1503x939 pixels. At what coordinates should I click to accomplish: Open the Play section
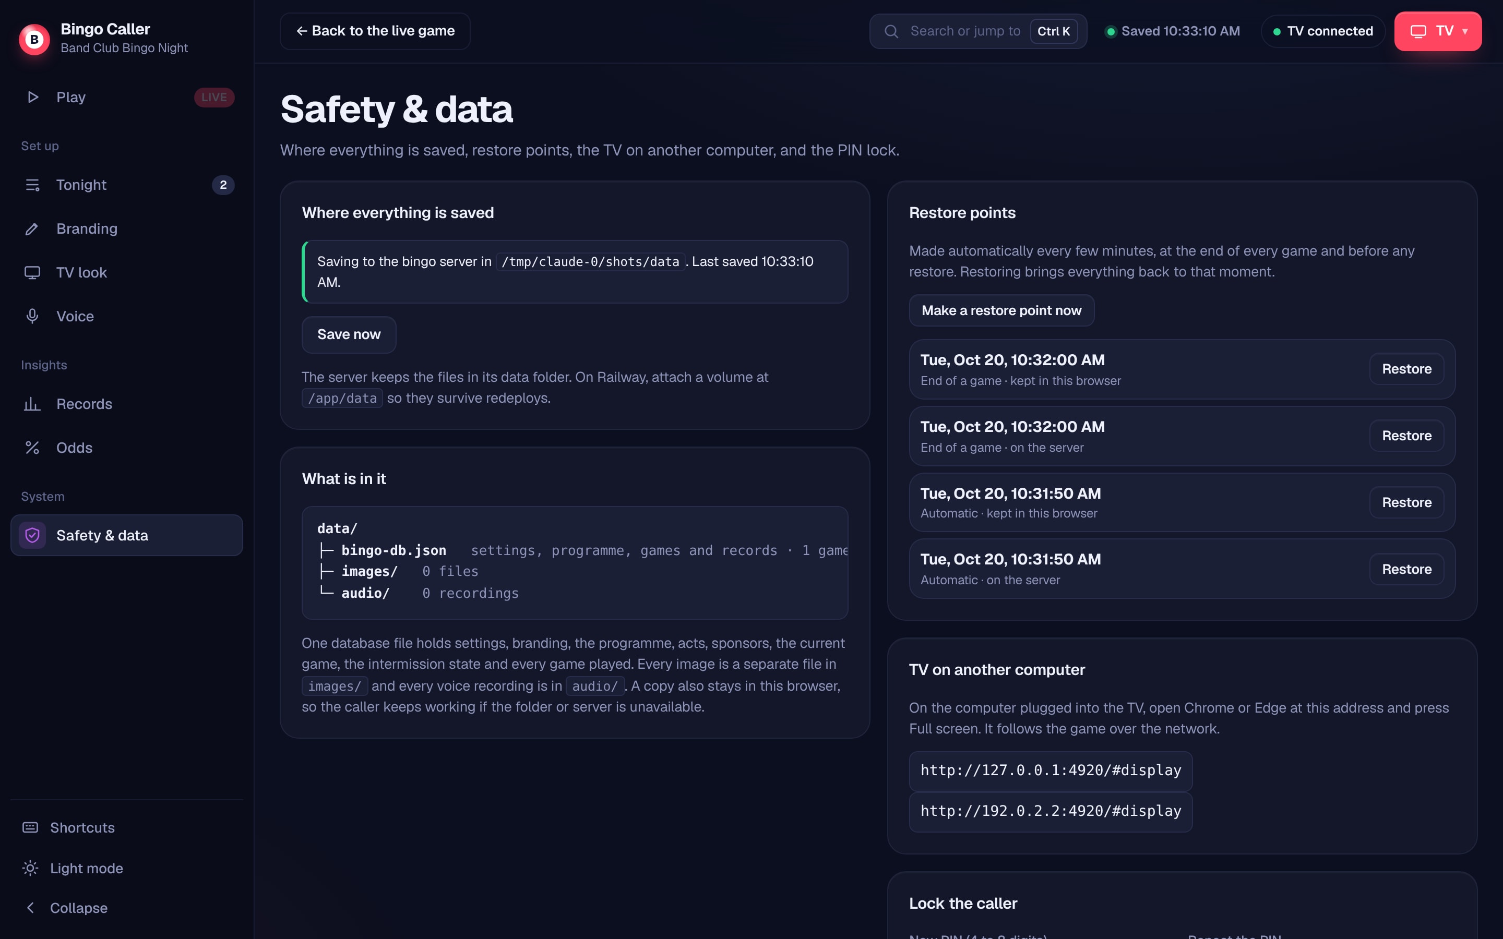coord(127,98)
